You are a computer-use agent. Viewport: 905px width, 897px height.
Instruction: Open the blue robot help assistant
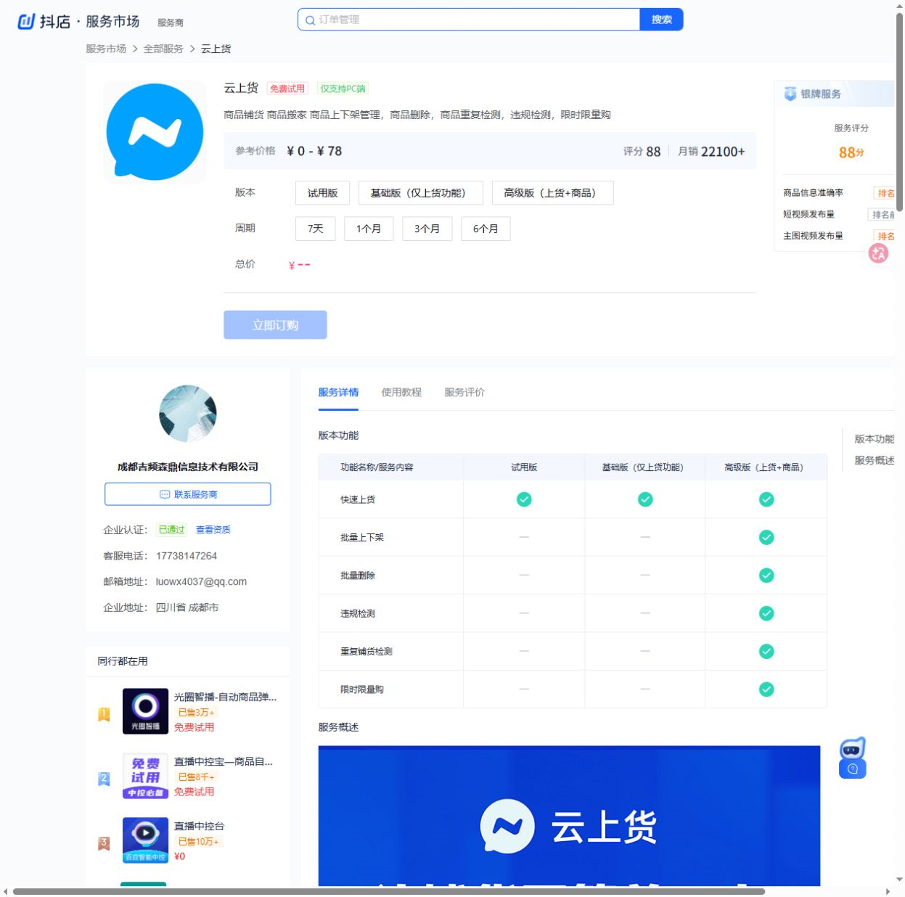[853, 758]
